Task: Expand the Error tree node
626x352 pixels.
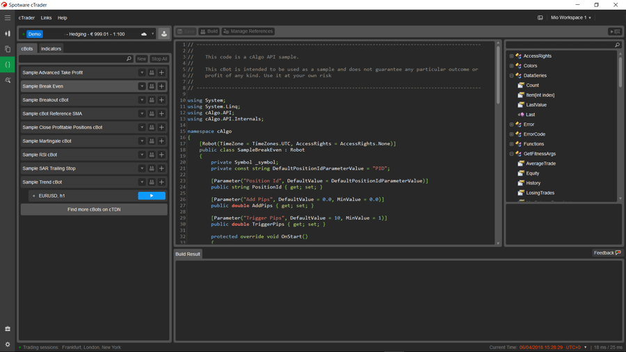Action: click(x=511, y=125)
